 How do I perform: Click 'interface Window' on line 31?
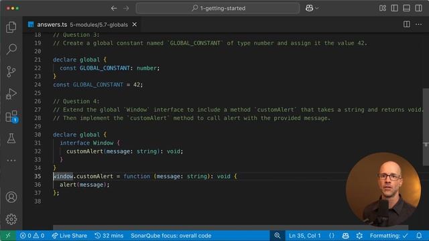pos(86,143)
